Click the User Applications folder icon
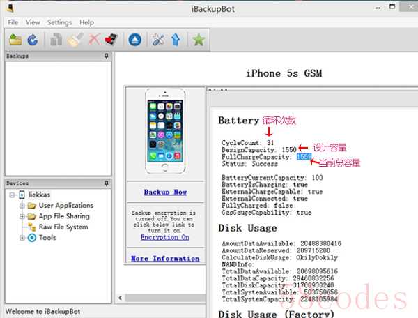The width and height of the screenshot is (418, 318). click(32, 206)
